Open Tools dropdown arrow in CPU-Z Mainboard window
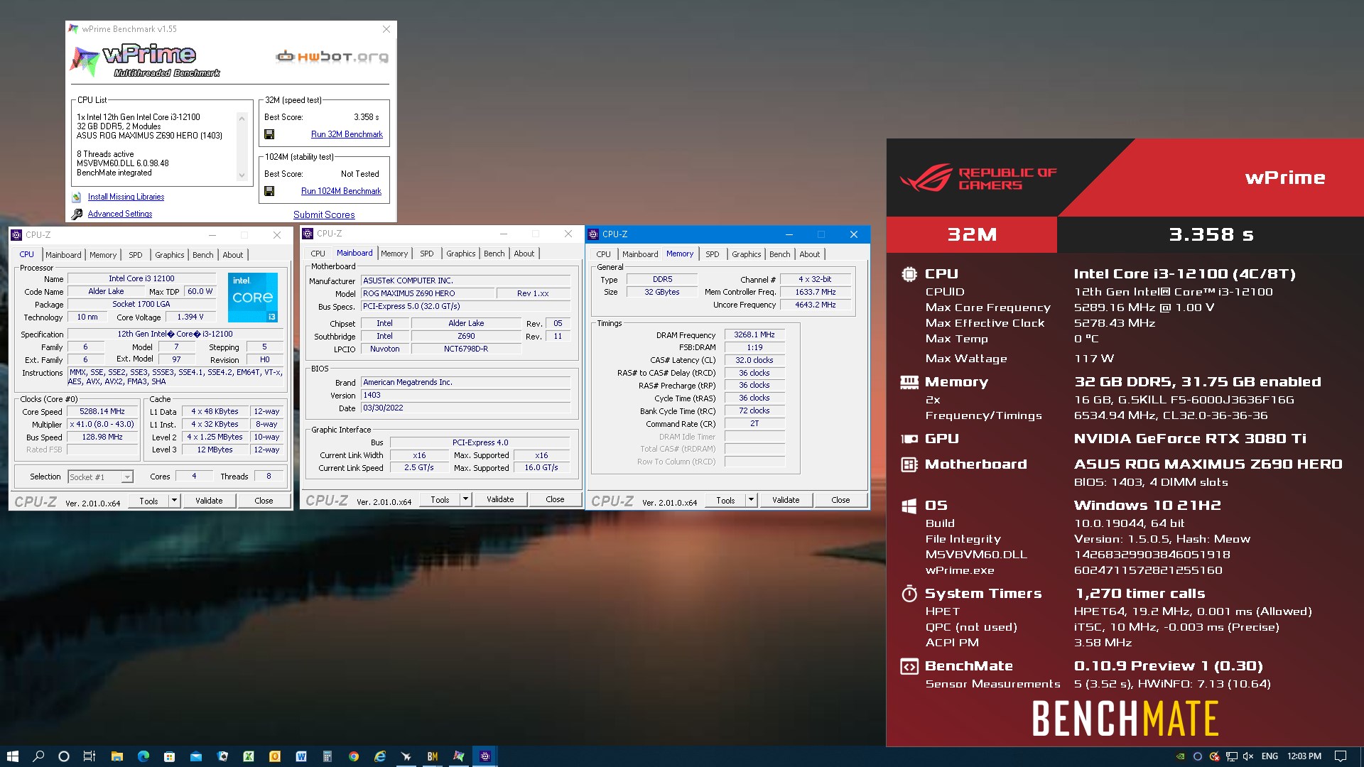 click(465, 499)
